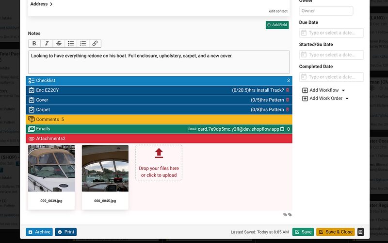Click the clipboard icon beside Cover
The height and width of the screenshot is (243, 388).
(32, 100)
